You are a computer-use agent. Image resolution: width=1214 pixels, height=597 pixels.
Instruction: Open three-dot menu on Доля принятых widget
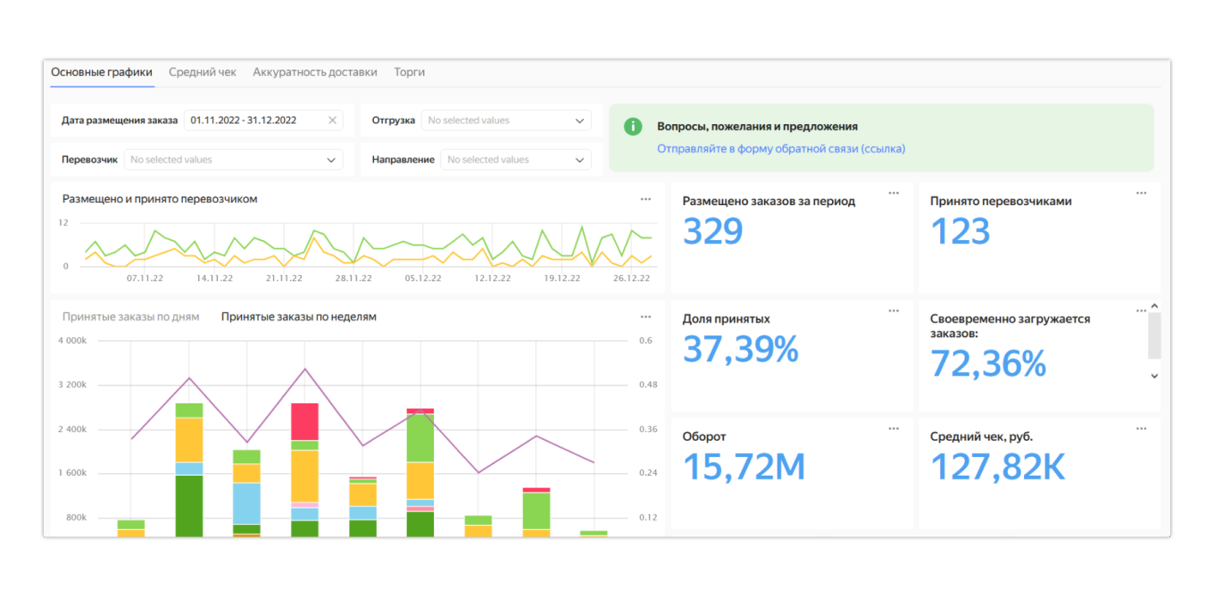click(x=894, y=311)
